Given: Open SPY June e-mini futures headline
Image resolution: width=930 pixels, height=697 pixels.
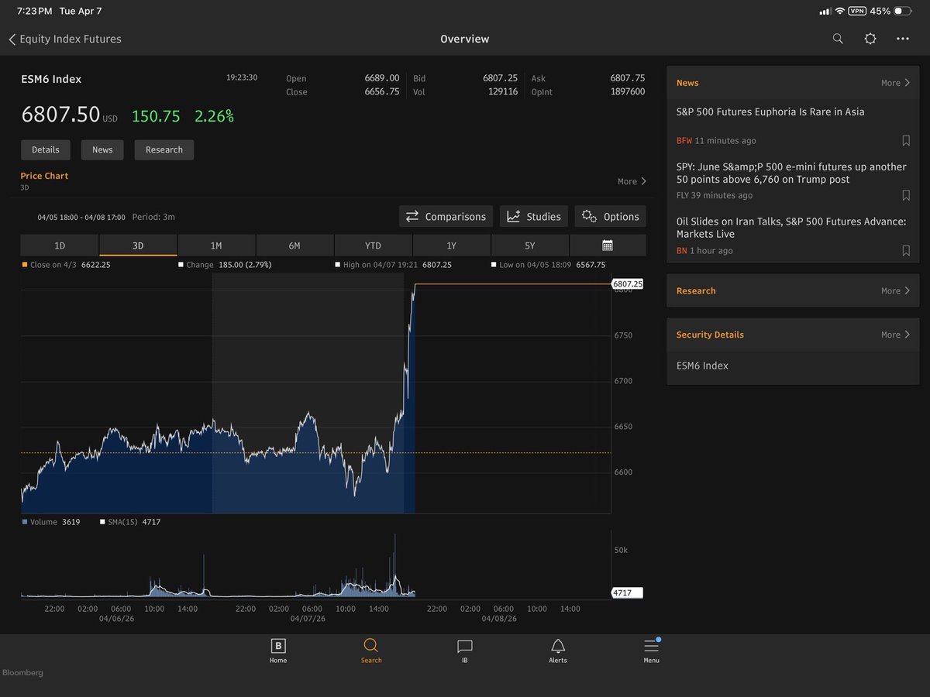Looking at the screenshot, I should (791, 173).
